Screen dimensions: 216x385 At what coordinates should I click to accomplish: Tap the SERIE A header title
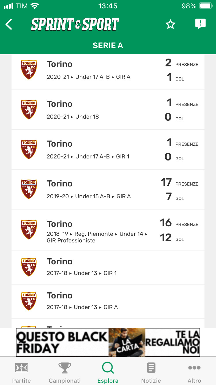click(108, 46)
